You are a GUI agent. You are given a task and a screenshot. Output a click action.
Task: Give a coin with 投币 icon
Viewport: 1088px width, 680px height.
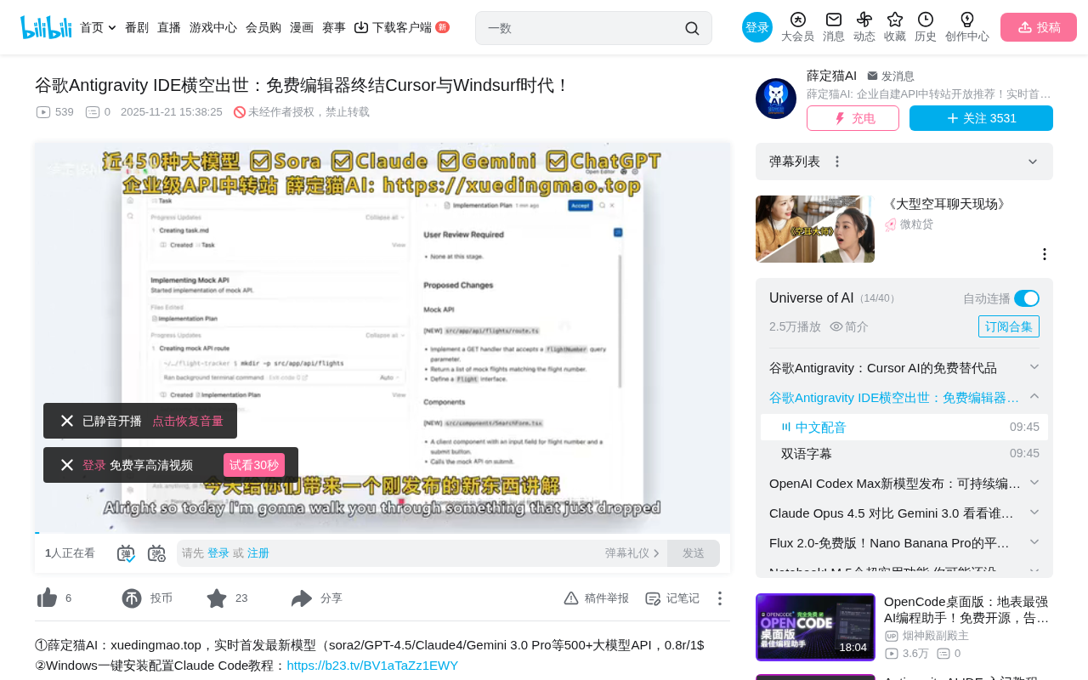click(x=132, y=598)
